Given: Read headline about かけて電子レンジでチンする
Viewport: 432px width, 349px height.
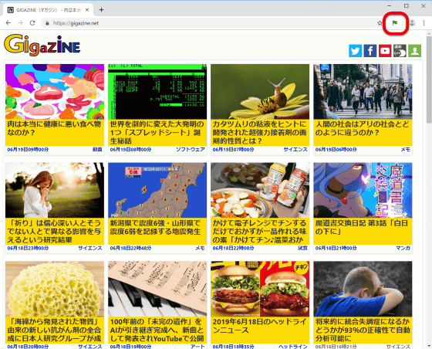Looking at the screenshot, I should [x=259, y=232].
